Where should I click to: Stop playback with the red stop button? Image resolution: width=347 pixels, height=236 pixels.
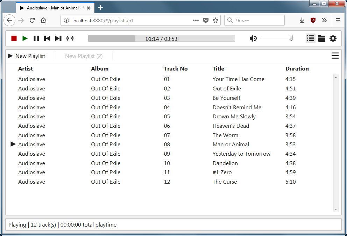(14, 38)
